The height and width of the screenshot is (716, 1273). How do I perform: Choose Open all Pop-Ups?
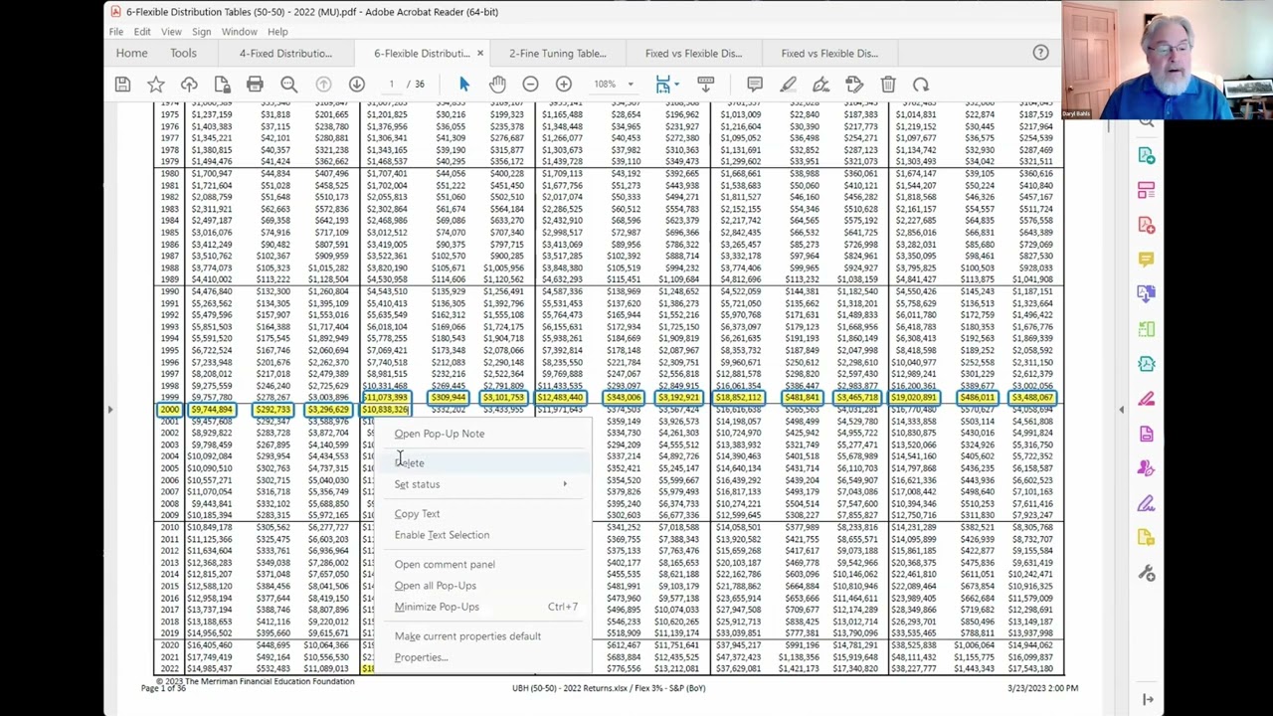click(x=482, y=586)
